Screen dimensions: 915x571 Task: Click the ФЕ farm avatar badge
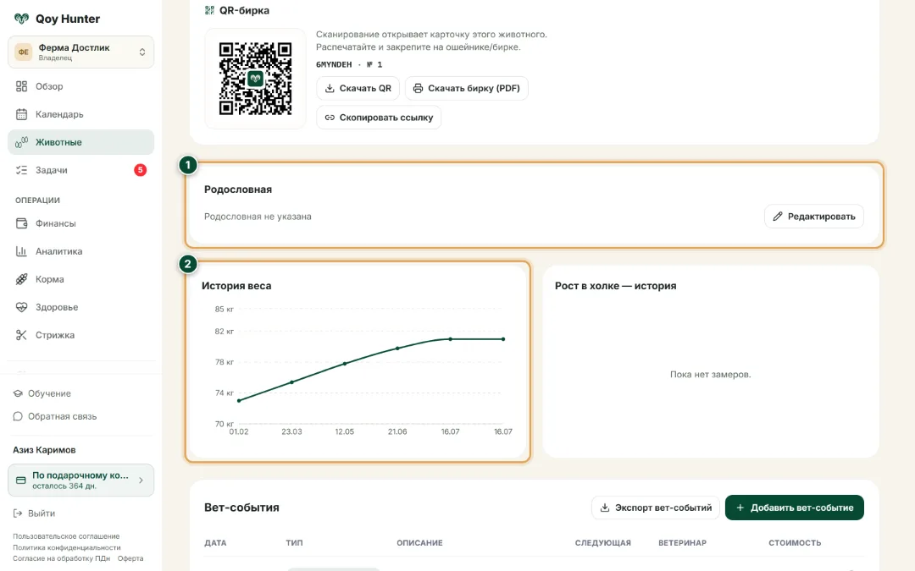(x=24, y=52)
